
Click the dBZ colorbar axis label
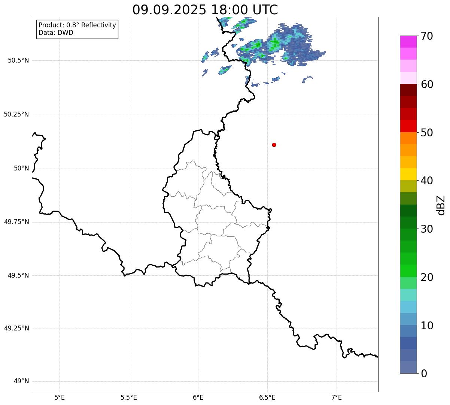[x=441, y=205]
